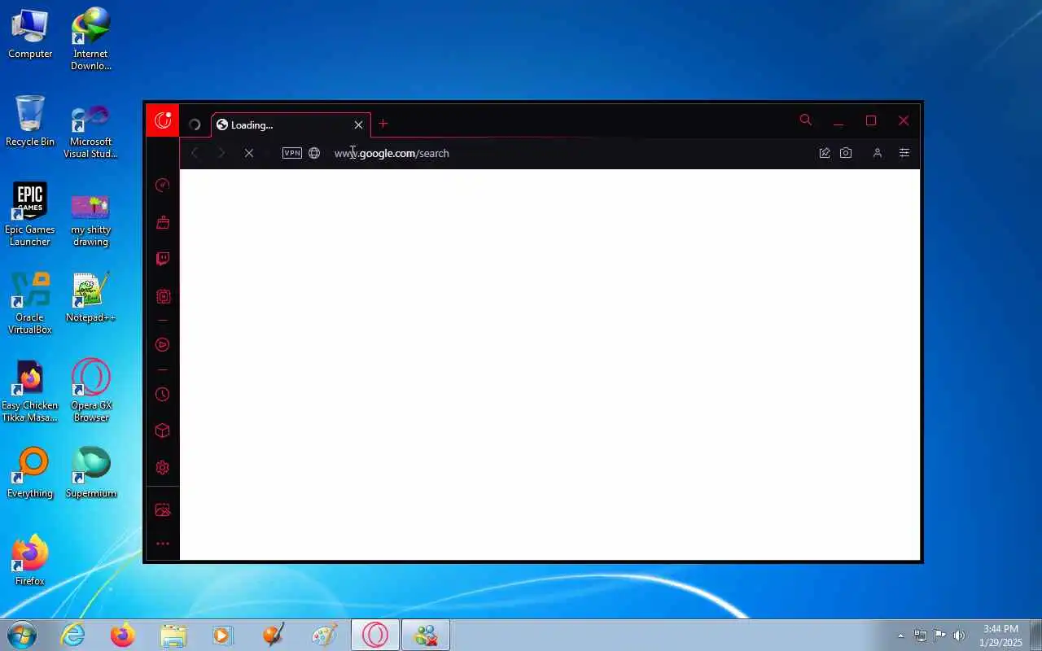Open History clock icon in sidebar
Viewport: 1042px width, 651px height.
[163, 395]
